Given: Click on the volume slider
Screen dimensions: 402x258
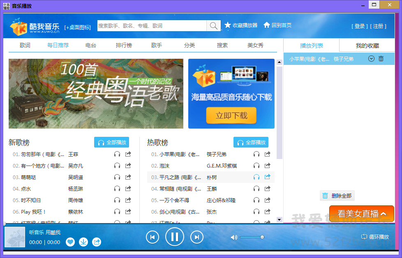Looking at the screenshot, I should (x=252, y=237).
